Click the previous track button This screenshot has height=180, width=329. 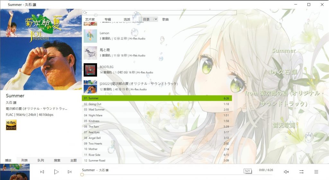click(42, 172)
